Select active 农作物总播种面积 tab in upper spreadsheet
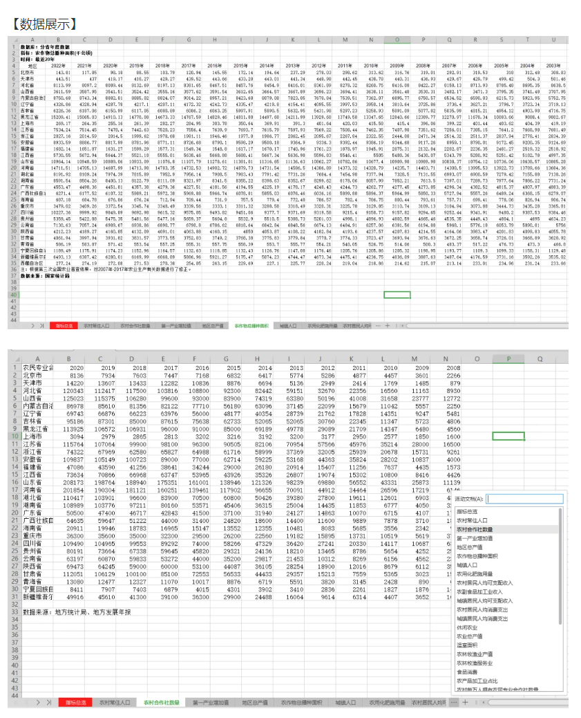The width and height of the screenshot is (581, 718). pyautogui.click(x=251, y=326)
